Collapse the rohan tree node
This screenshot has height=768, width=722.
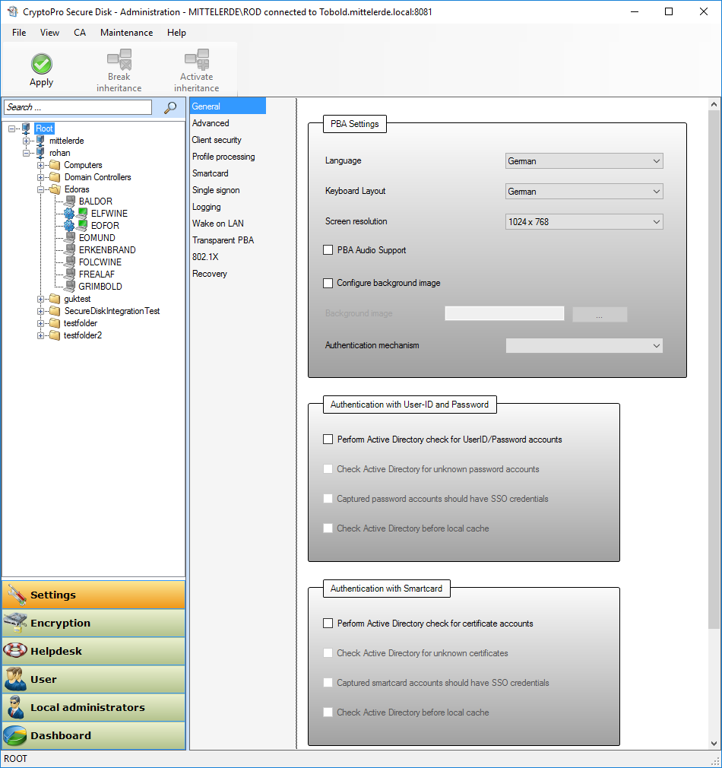click(x=26, y=154)
